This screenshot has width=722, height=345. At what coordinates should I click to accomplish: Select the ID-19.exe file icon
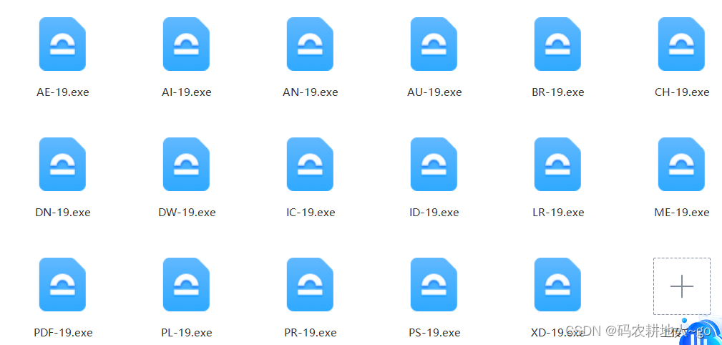click(434, 165)
